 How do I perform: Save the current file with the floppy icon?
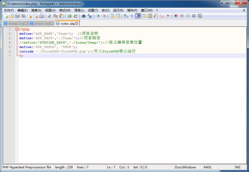pyautogui.click(x=17, y=16)
